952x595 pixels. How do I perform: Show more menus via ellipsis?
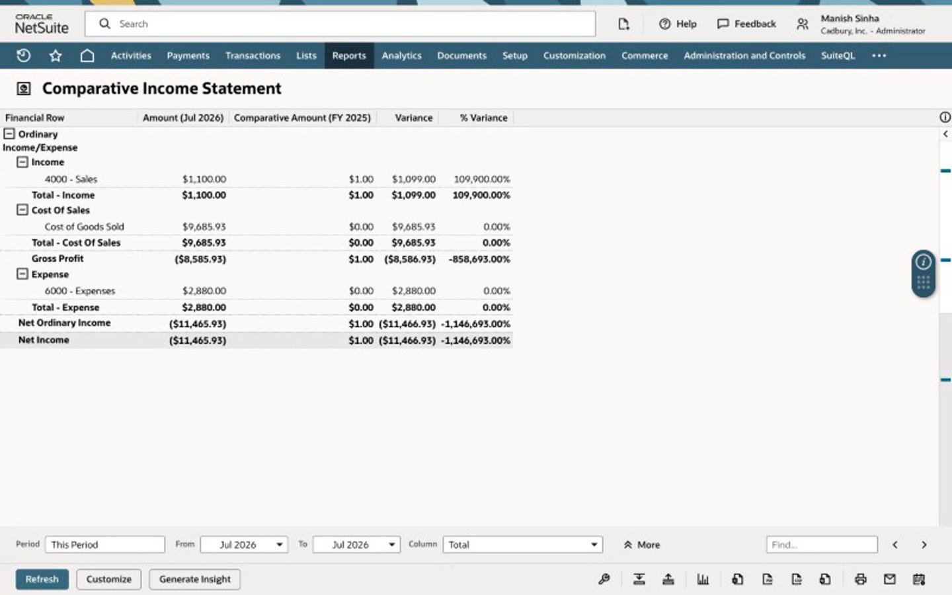(x=879, y=56)
